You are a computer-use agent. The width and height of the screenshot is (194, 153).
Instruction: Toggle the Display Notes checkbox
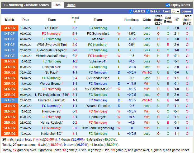click(167, 5)
